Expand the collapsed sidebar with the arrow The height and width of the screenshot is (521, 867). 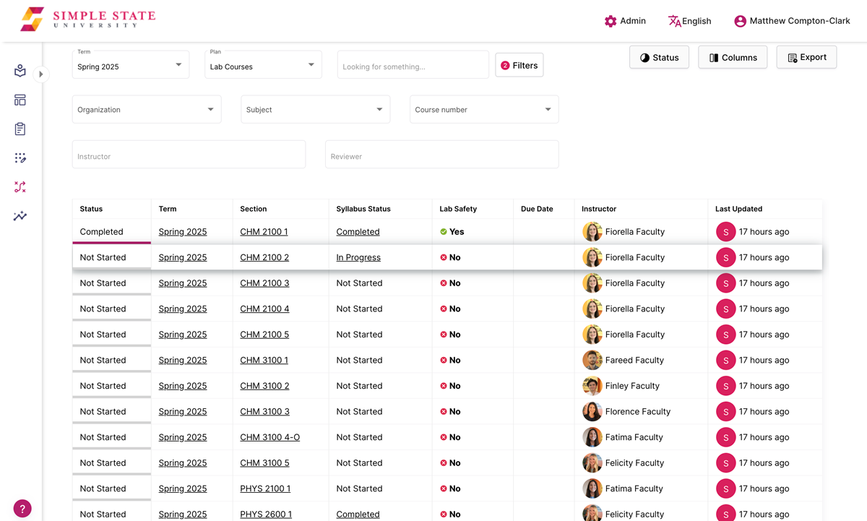point(41,73)
